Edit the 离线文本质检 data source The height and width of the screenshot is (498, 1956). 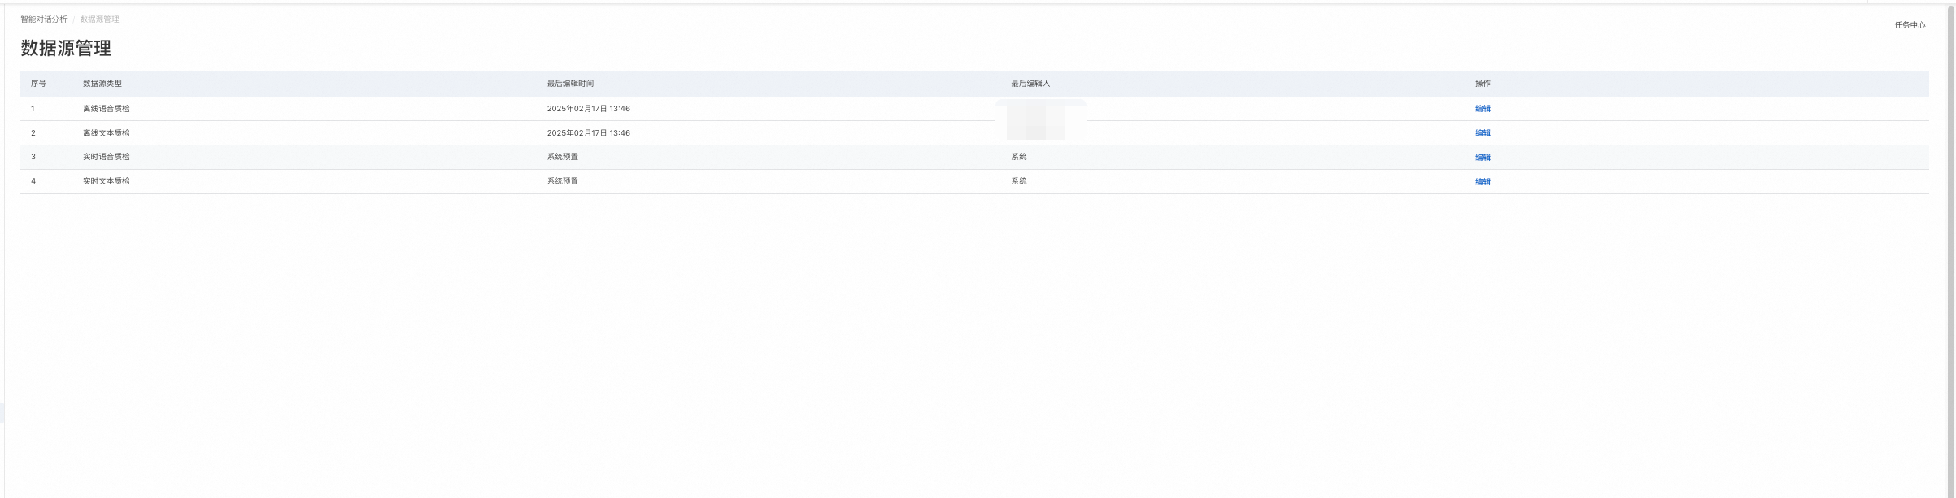1483,133
